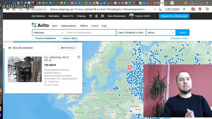Open Авито Pro link
Viewport: 212px width, 119px height.
(x=68, y=16)
